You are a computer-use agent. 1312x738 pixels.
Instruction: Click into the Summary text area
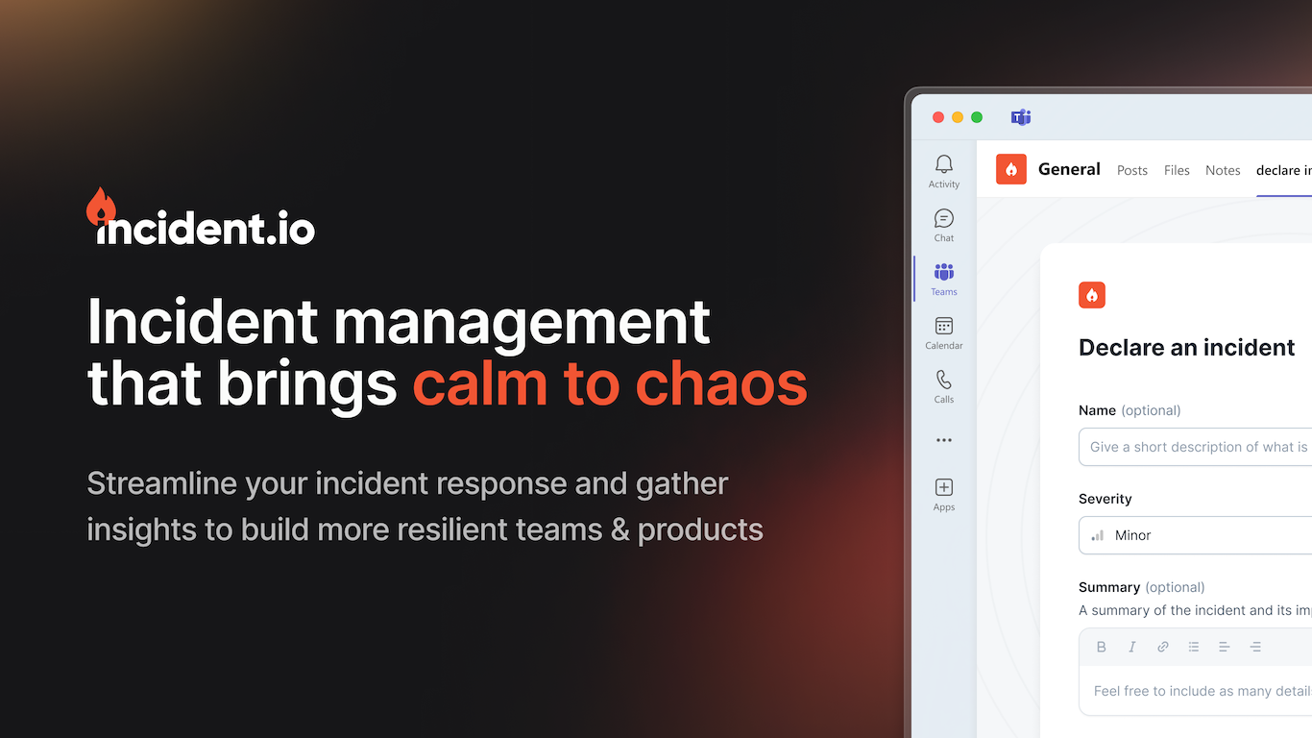click(1195, 691)
